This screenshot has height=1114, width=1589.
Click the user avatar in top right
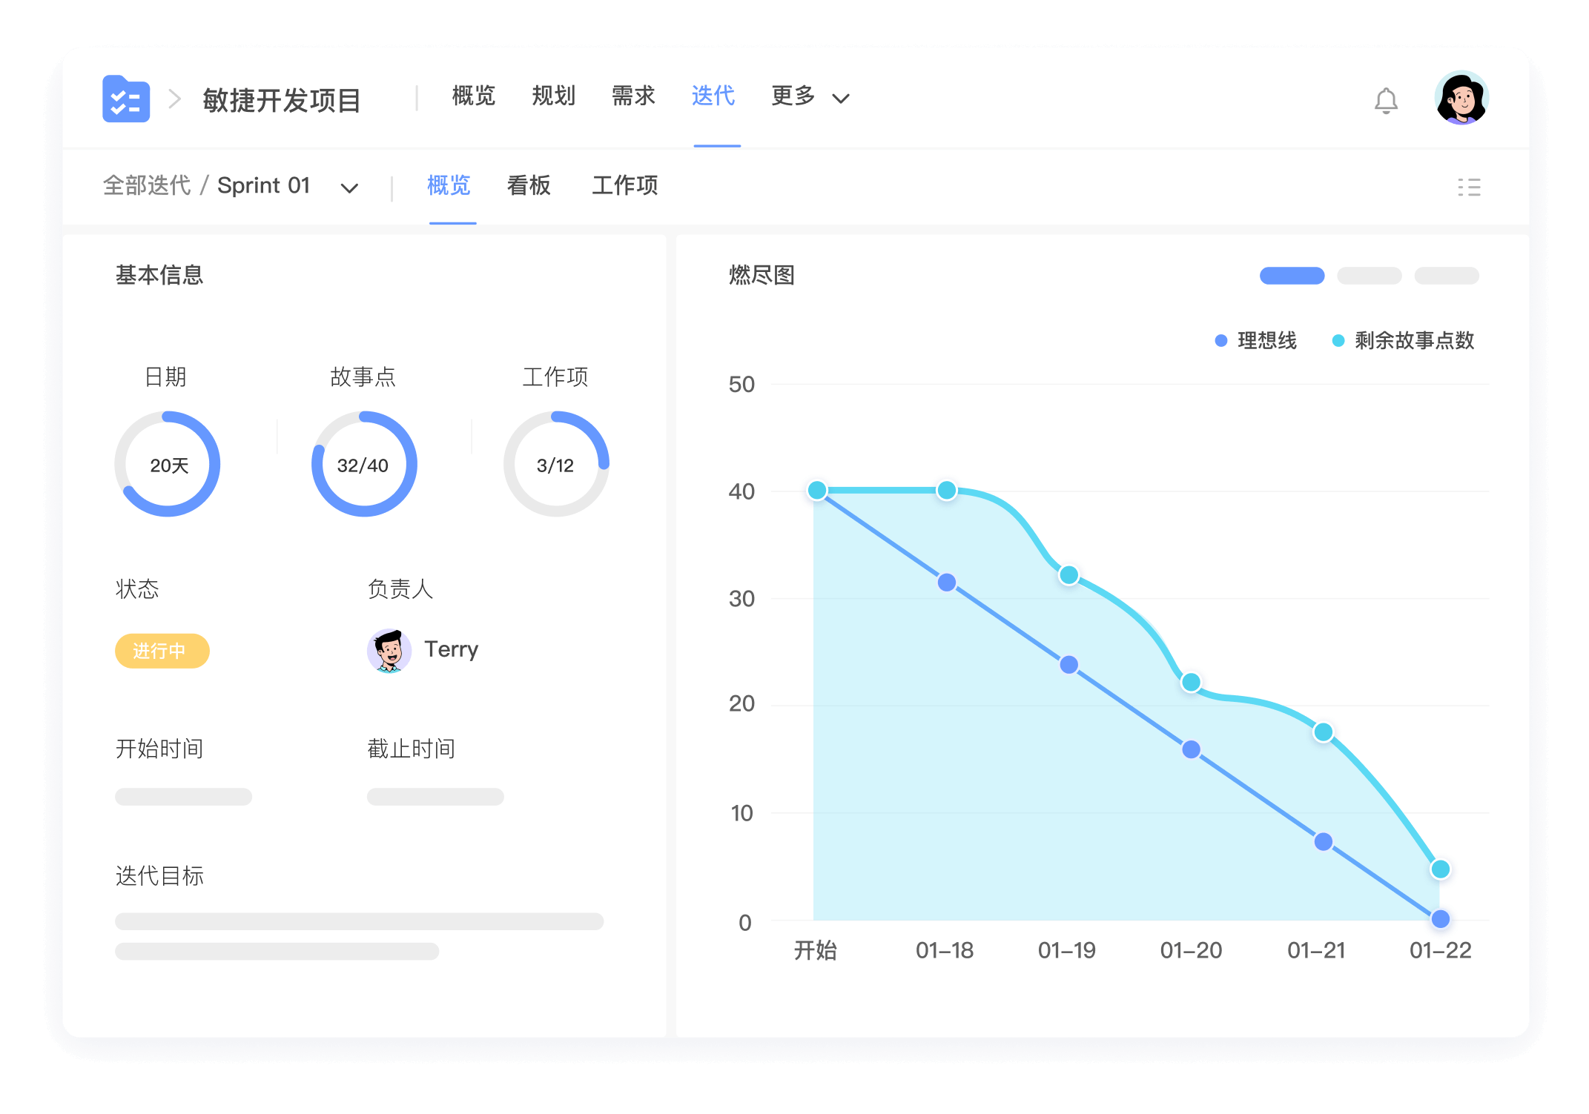[x=1462, y=97]
